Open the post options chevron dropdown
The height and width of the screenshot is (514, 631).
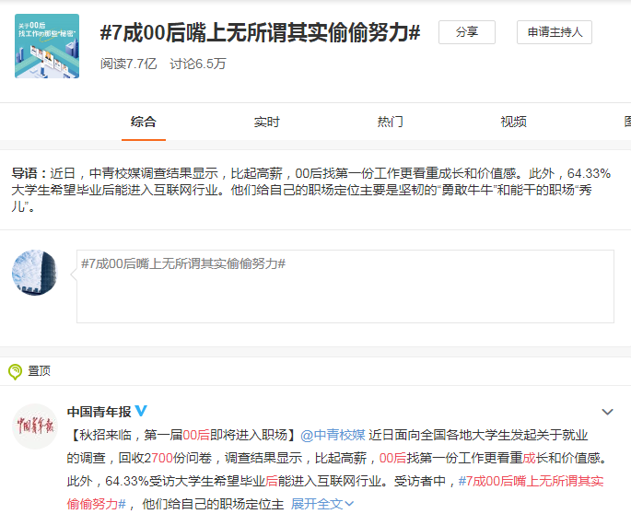607,412
